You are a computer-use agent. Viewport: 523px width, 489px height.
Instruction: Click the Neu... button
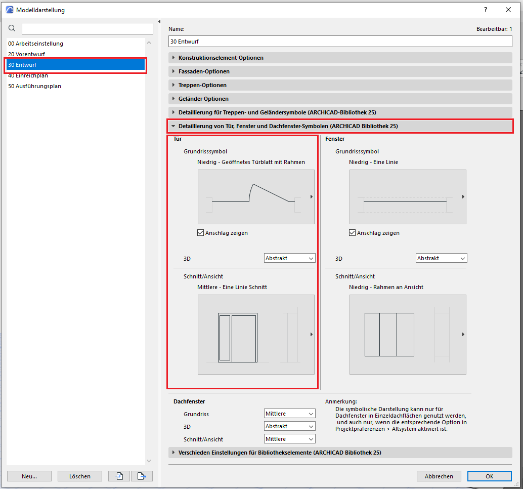(29, 476)
